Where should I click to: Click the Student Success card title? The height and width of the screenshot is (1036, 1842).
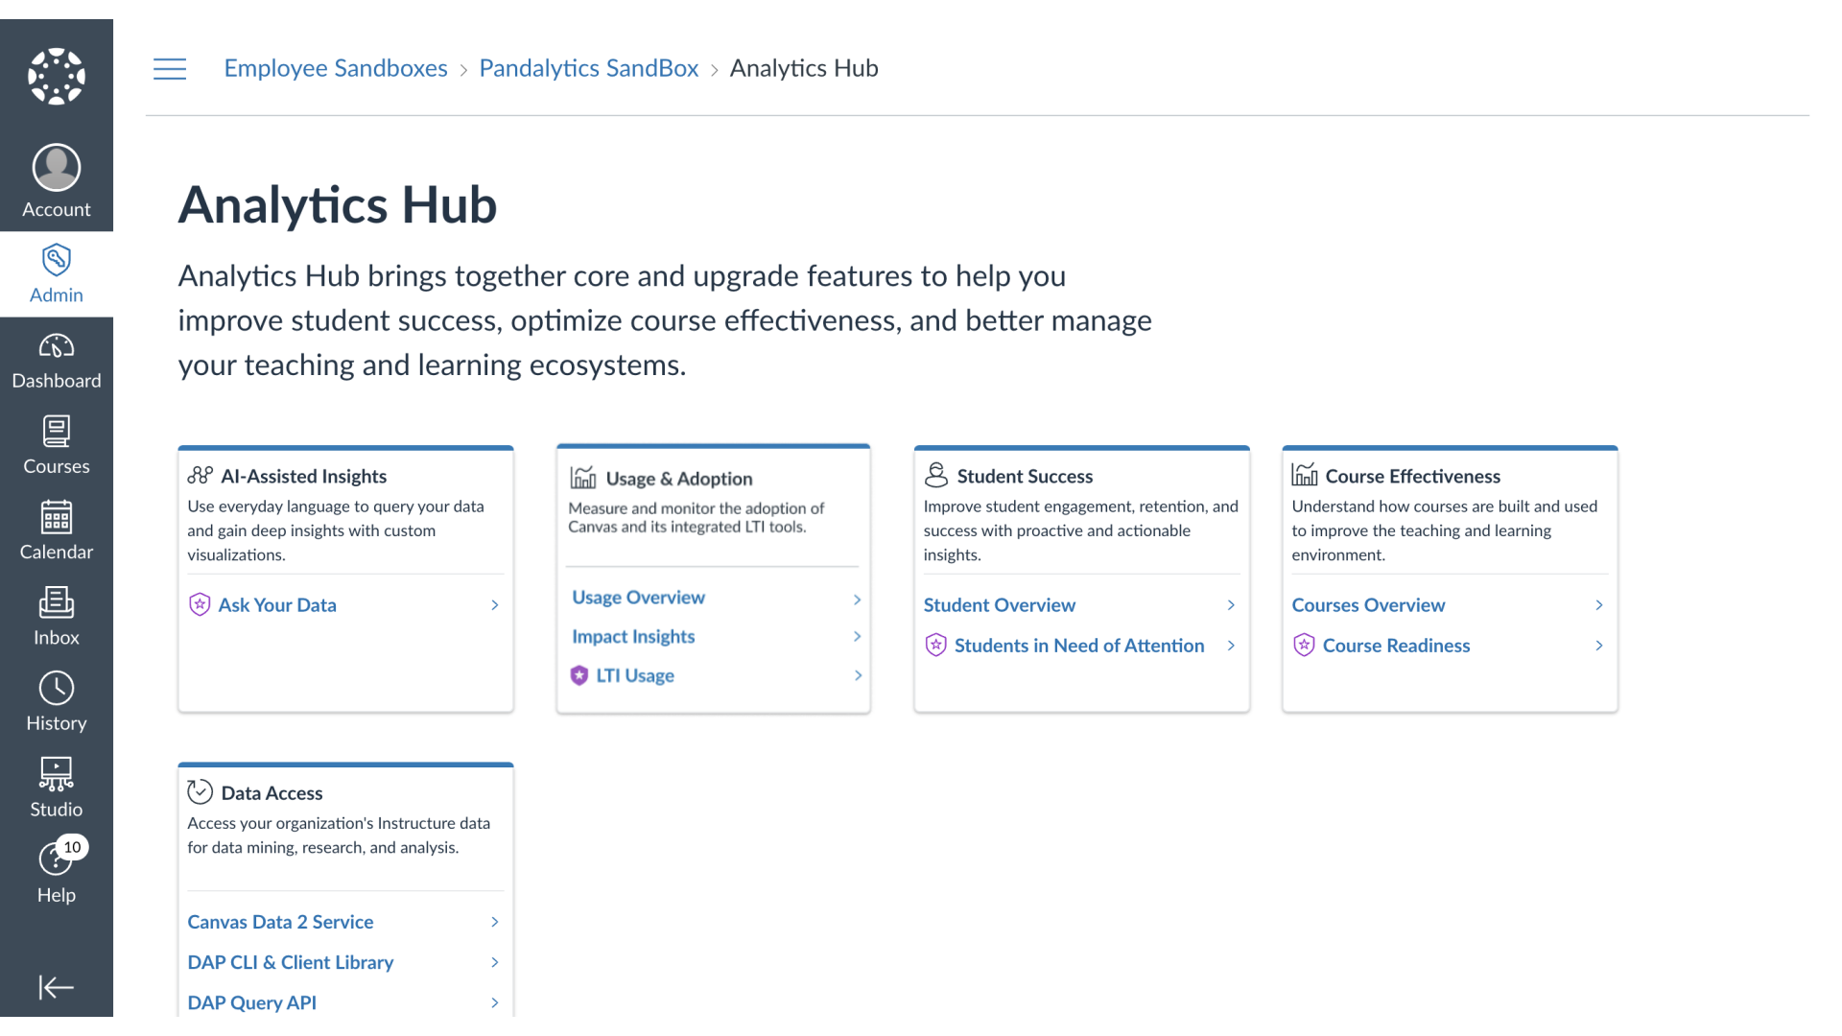[x=1025, y=476]
